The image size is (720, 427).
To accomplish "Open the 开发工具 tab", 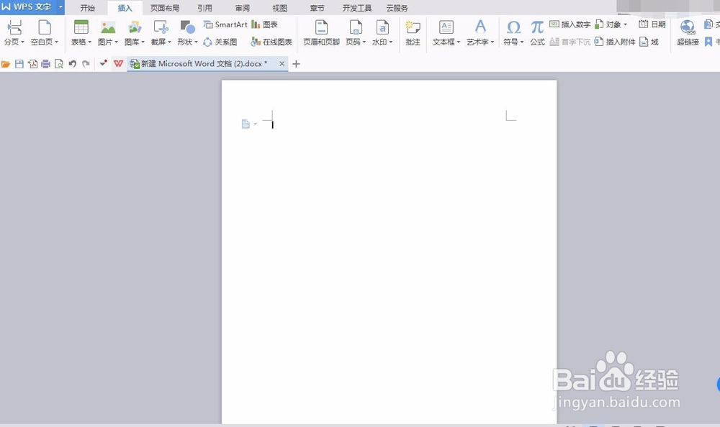I will [357, 8].
